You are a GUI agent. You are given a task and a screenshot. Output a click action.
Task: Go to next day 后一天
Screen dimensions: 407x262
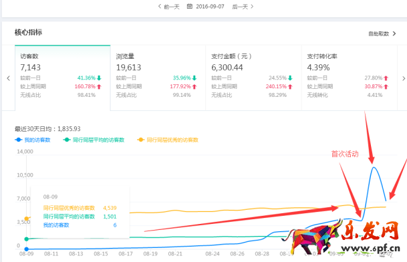point(243,7)
